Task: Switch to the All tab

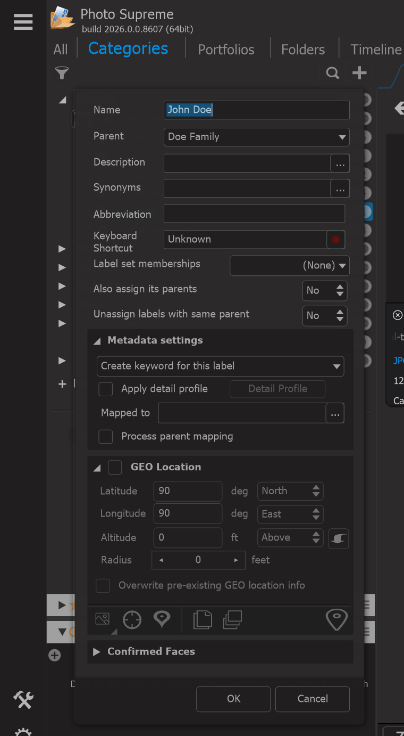Action: (x=61, y=50)
